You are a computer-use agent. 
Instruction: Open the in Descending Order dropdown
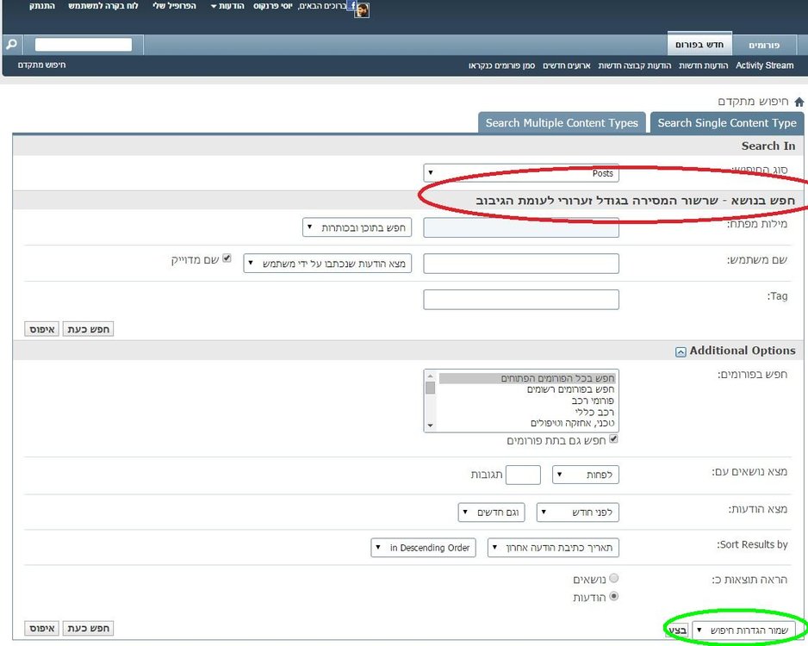(423, 548)
